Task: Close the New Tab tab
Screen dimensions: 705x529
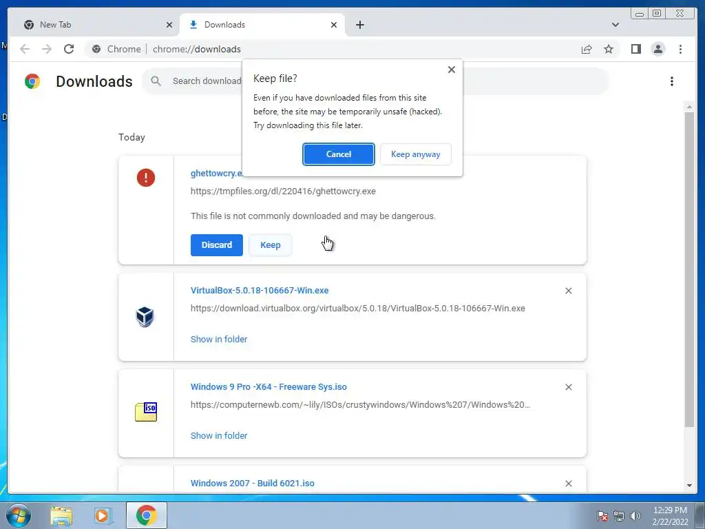Action: click(169, 25)
